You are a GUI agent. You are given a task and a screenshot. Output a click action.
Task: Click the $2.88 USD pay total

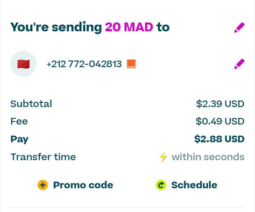point(219,139)
